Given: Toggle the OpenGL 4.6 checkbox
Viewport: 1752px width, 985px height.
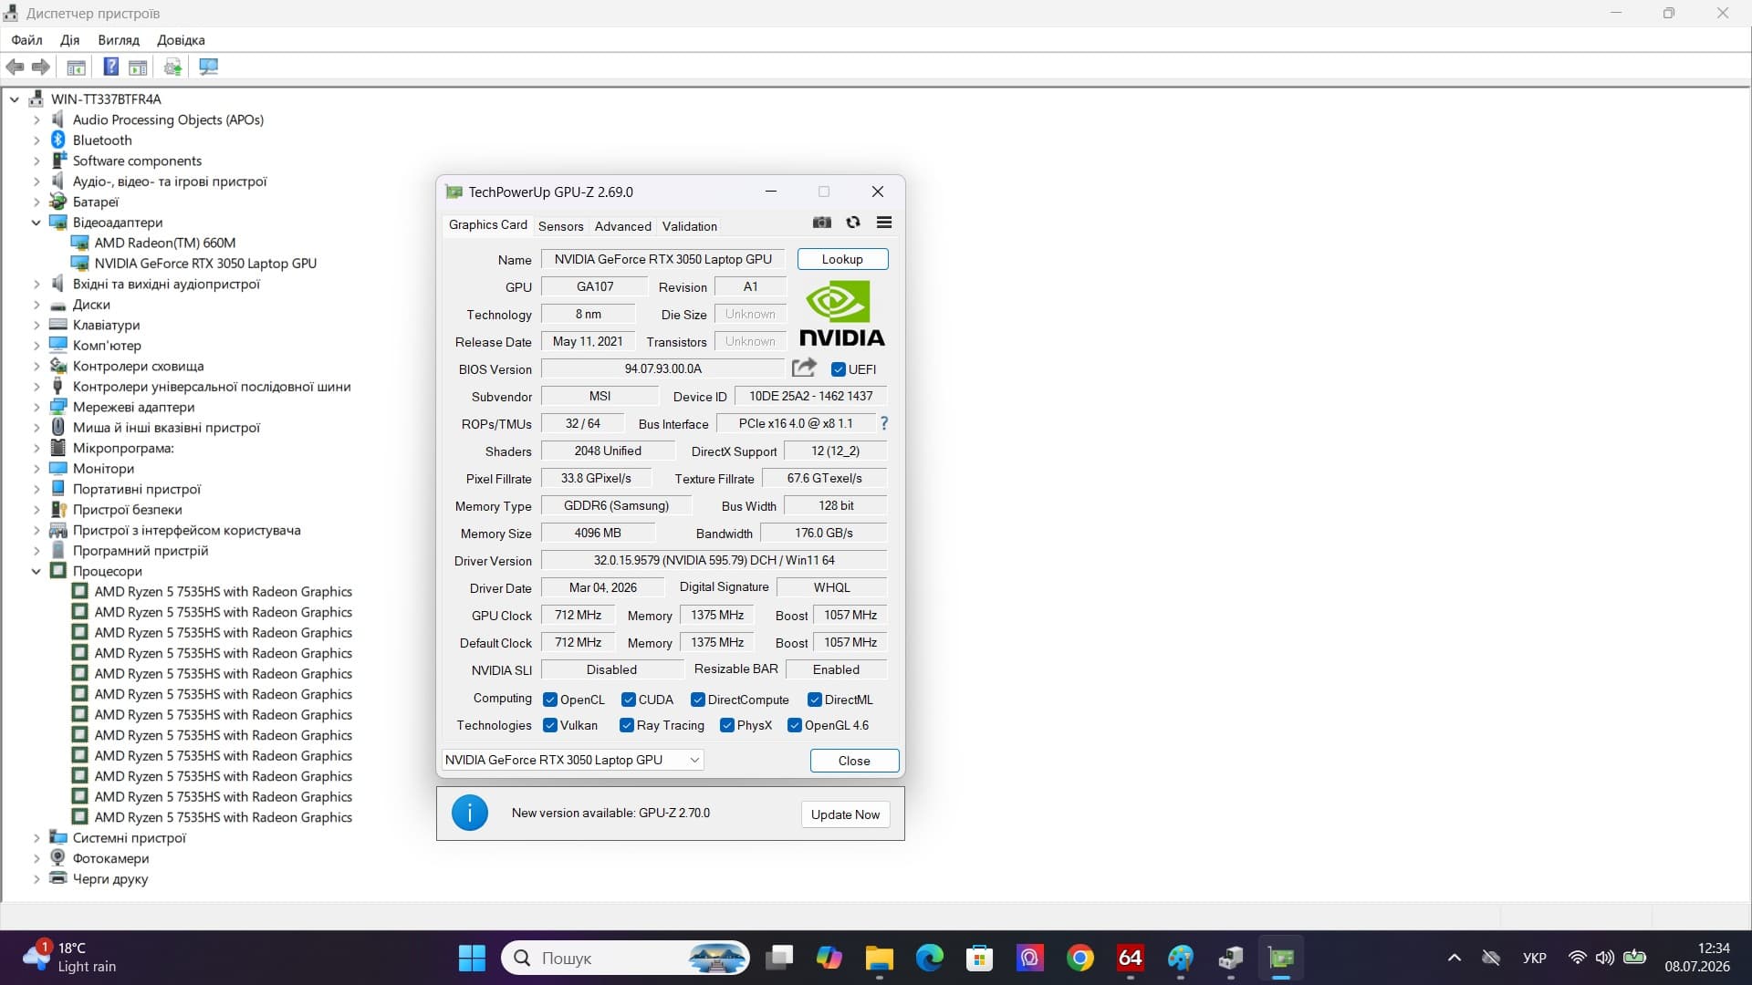Looking at the screenshot, I should click(x=794, y=725).
